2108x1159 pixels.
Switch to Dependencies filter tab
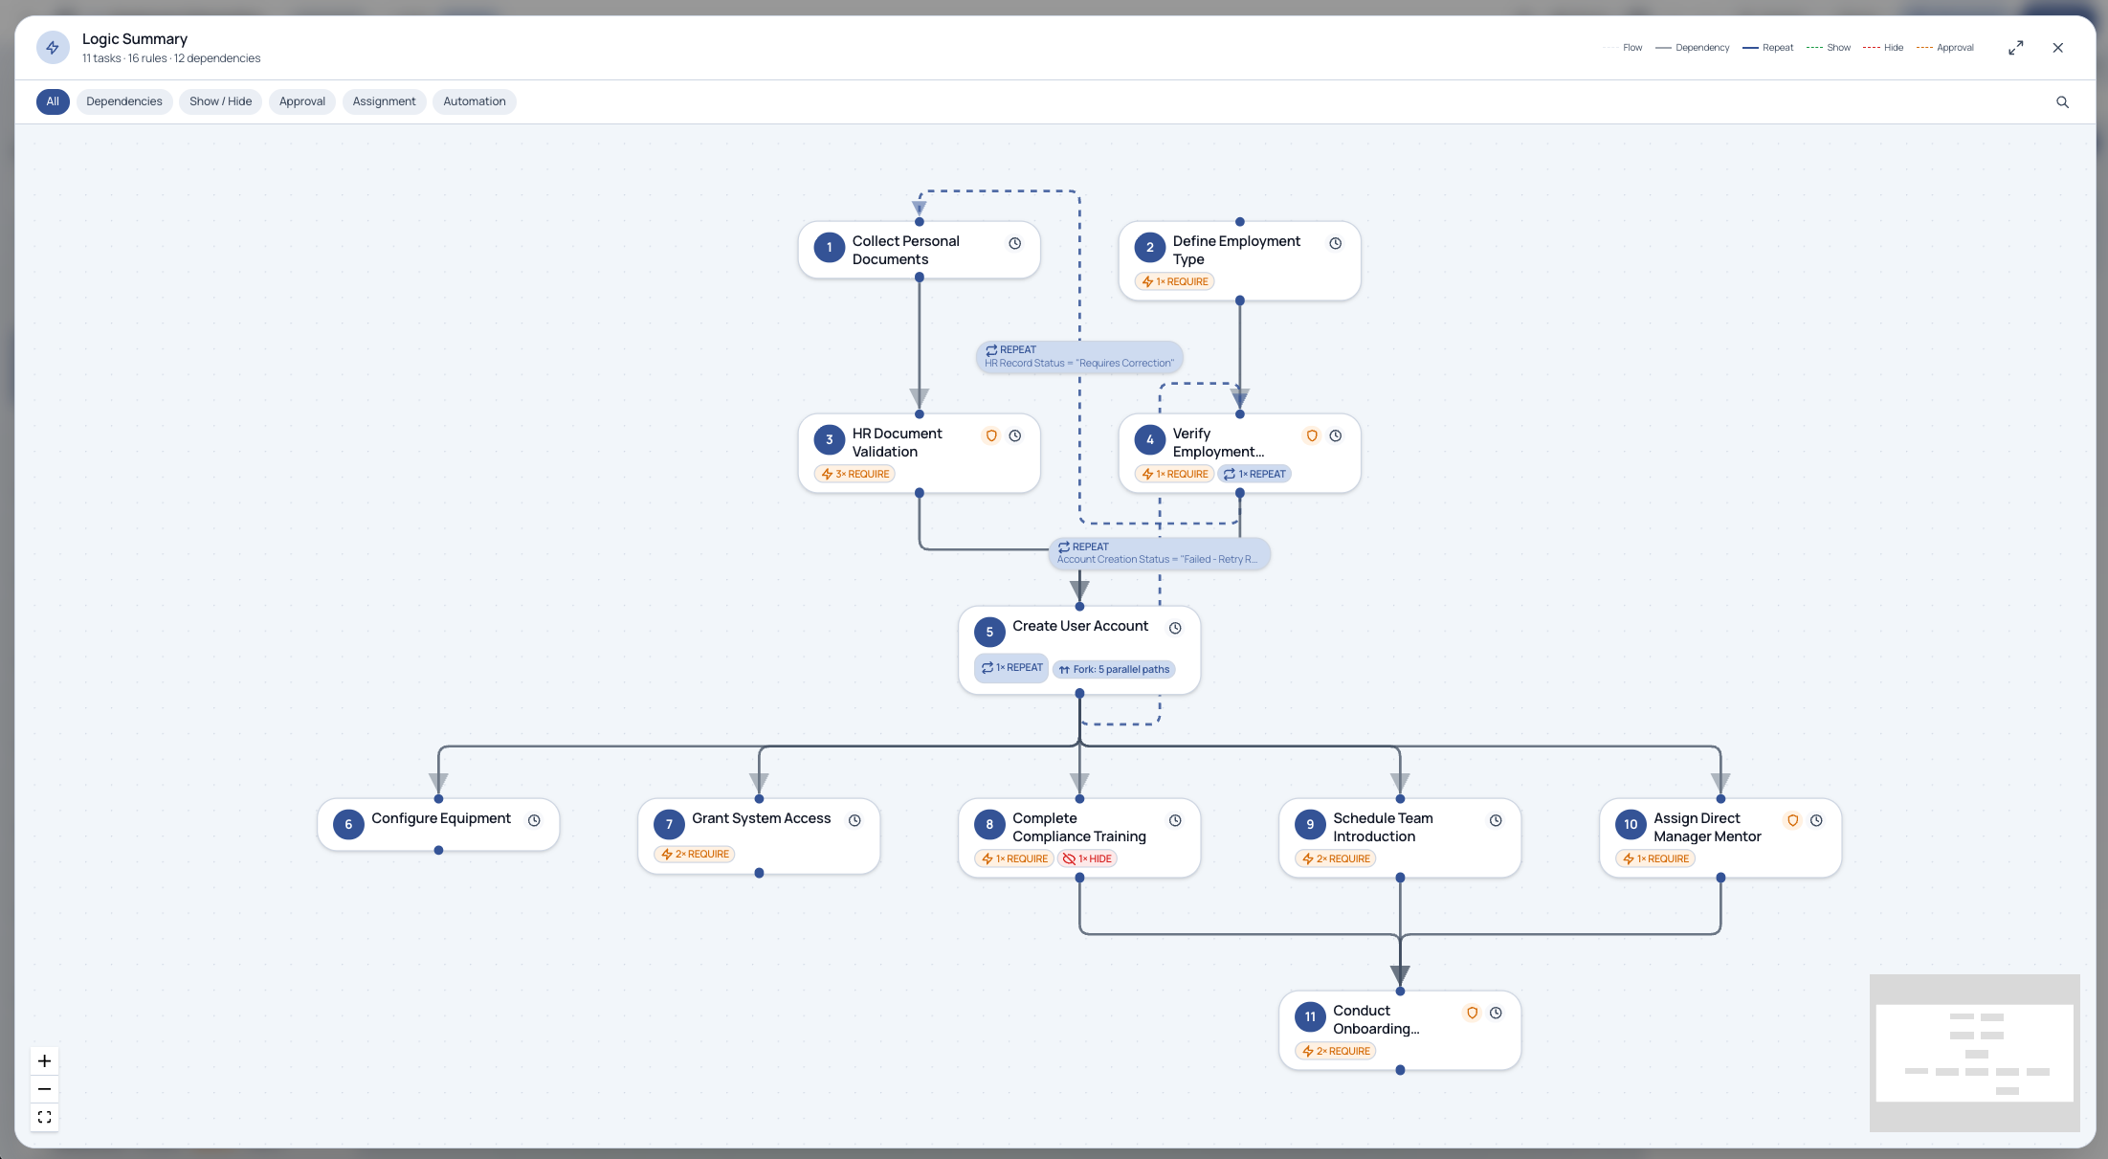(x=123, y=101)
